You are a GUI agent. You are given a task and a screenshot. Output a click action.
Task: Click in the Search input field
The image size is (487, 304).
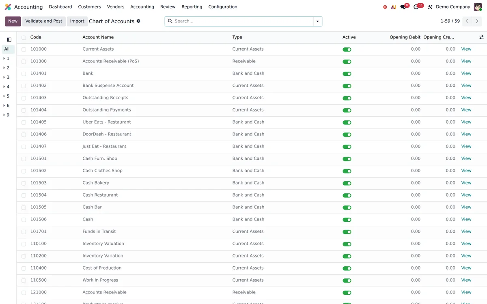coord(243,21)
